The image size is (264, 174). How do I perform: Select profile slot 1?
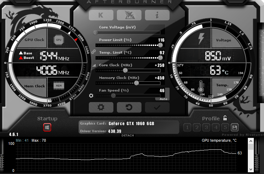[187, 128]
